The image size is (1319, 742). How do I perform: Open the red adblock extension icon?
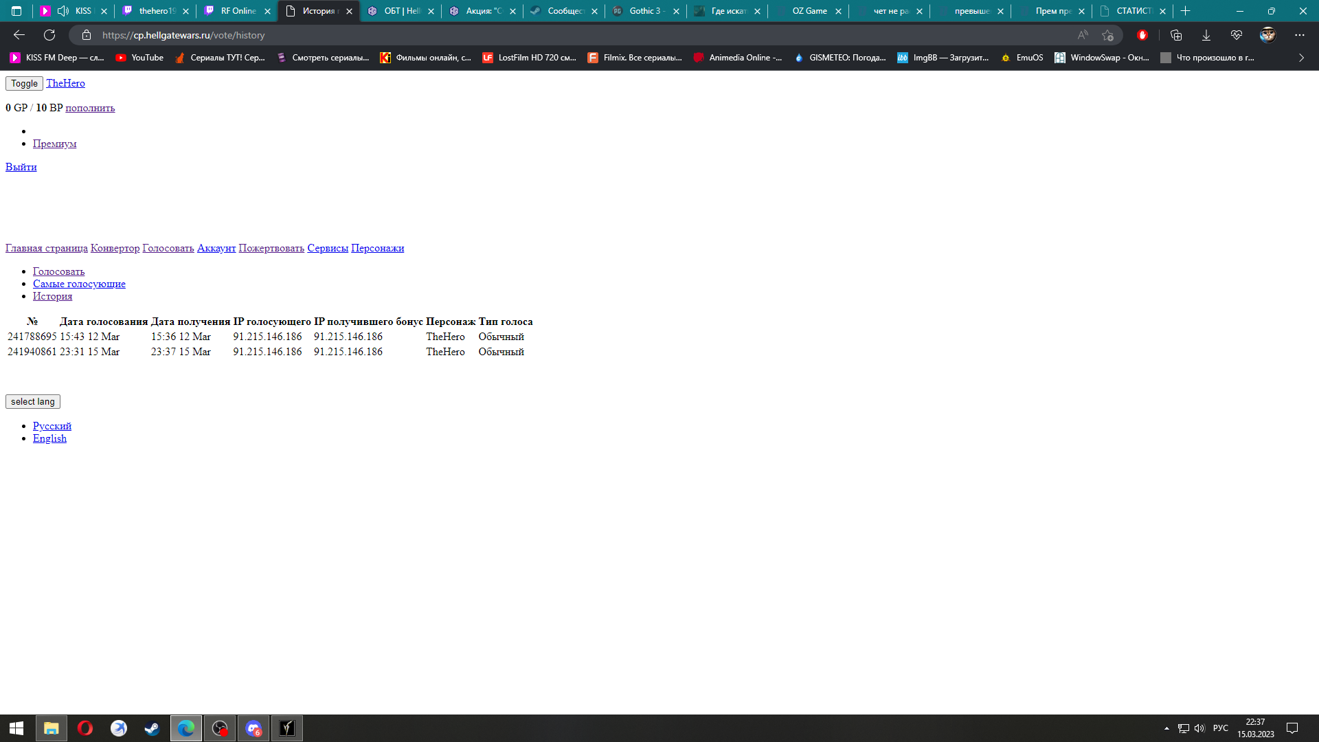tap(1142, 35)
